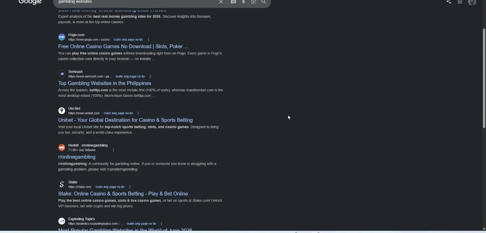The image size is (486, 233).
Task: Click the https://www.unibet.com URL text
Action: tap(84, 113)
